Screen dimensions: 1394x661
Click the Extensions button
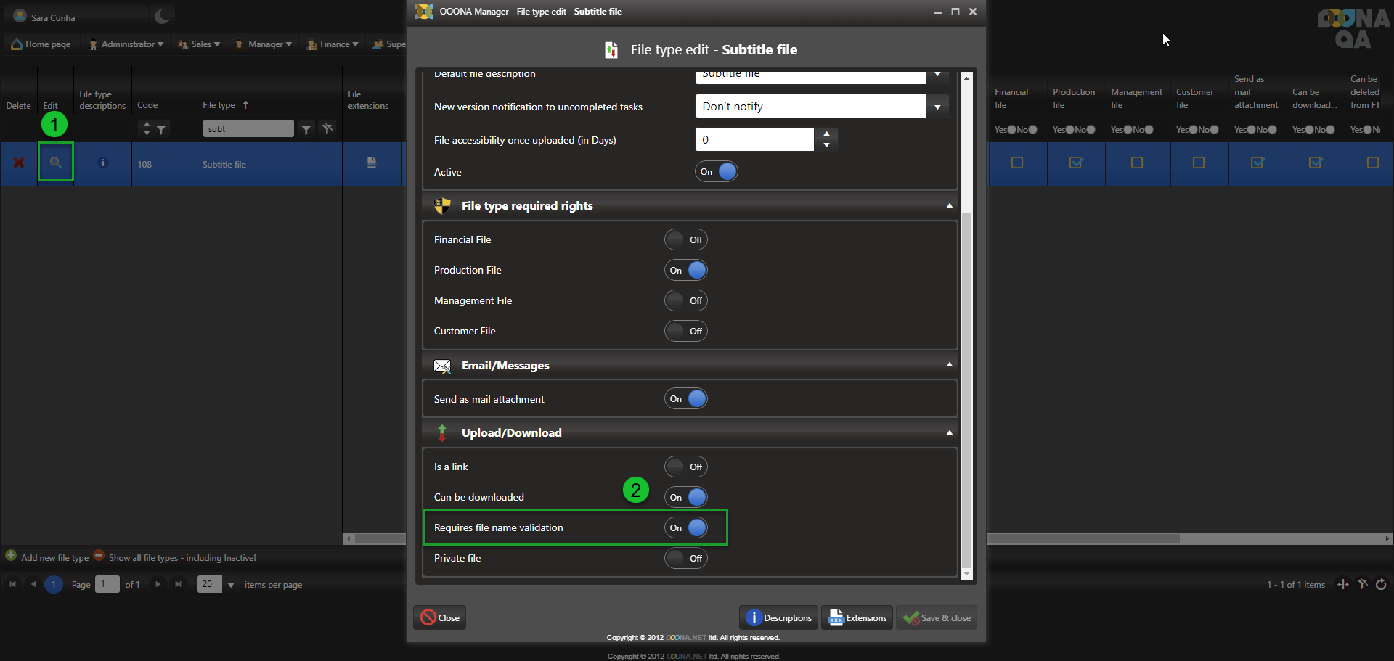[857, 618]
